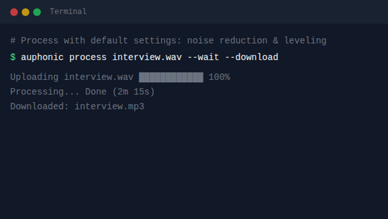The width and height of the screenshot is (388, 219).
Task: Click the word auphonic in the command
Action: 42,58
